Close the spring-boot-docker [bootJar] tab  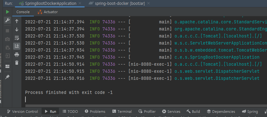[x=148, y=4]
